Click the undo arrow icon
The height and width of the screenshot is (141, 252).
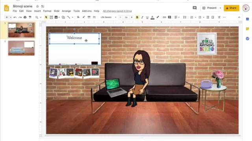point(15,17)
